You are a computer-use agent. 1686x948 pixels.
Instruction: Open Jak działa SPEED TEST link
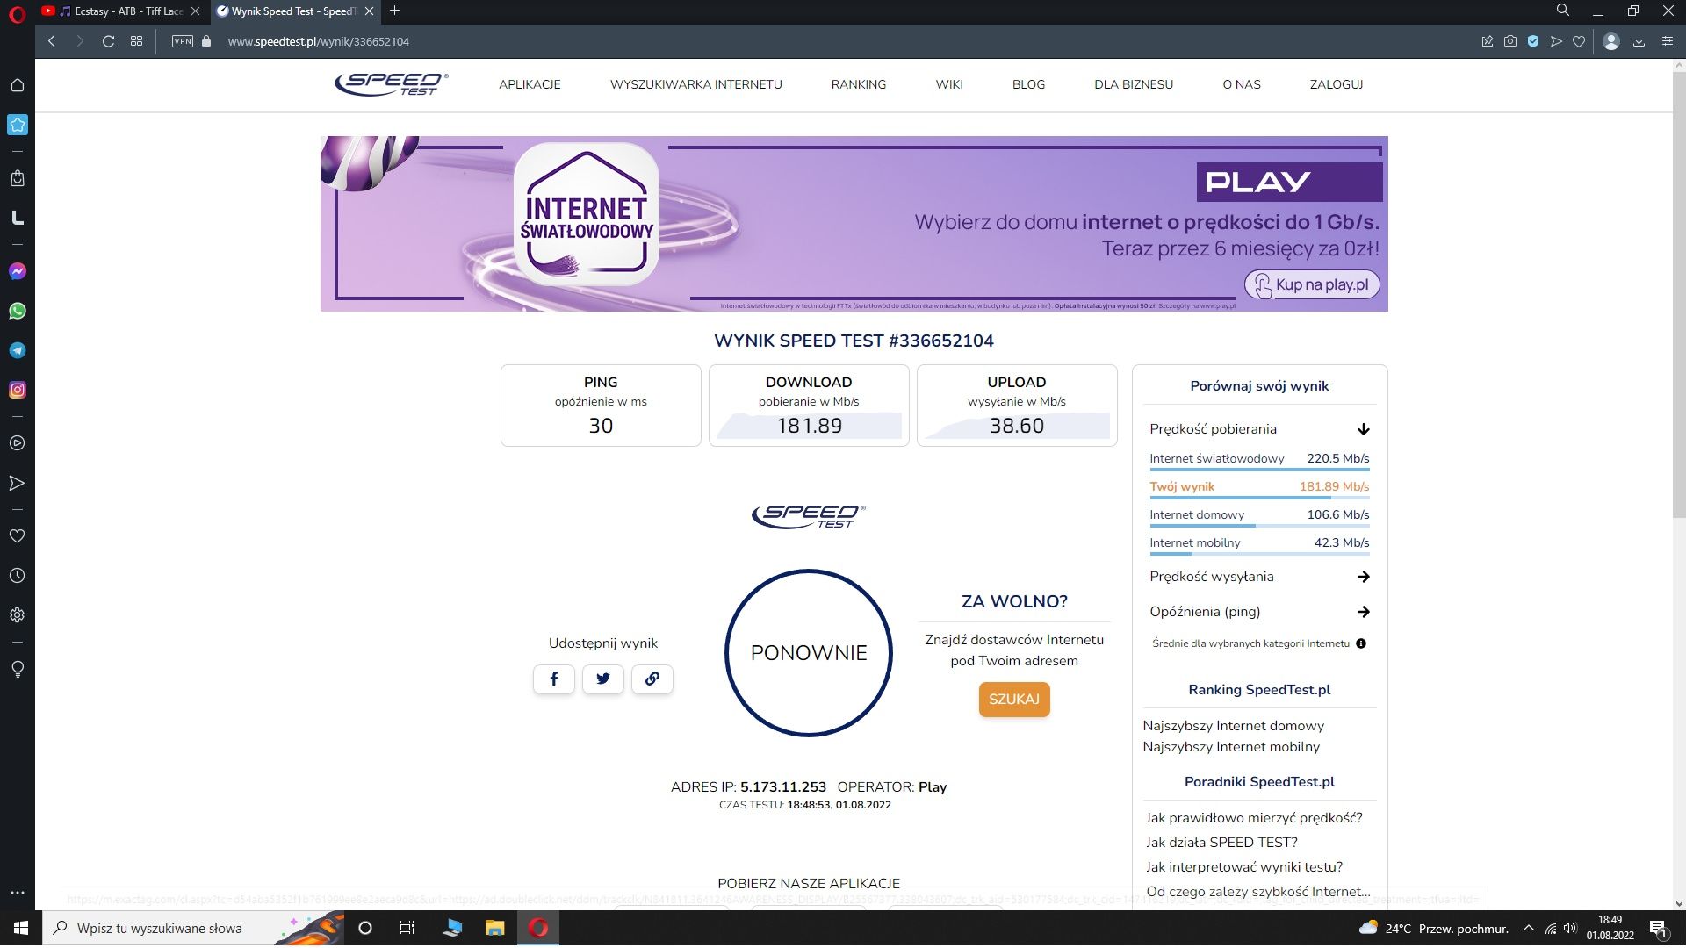pyautogui.click(x=1221, y=843)
